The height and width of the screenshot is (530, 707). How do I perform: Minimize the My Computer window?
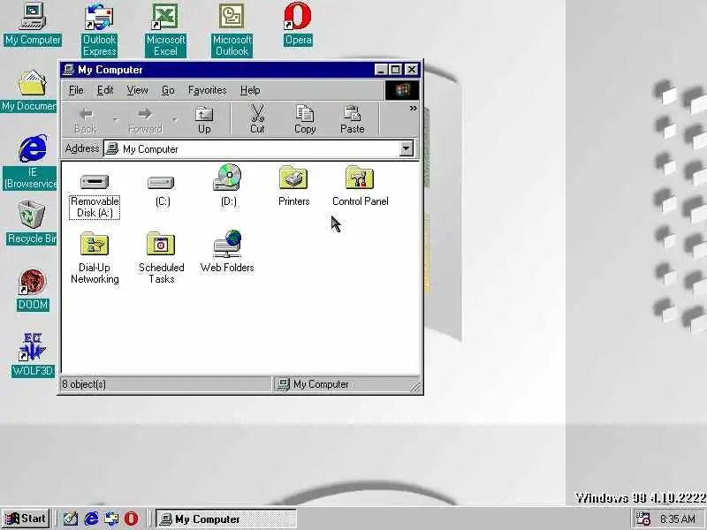coord(381,70)
